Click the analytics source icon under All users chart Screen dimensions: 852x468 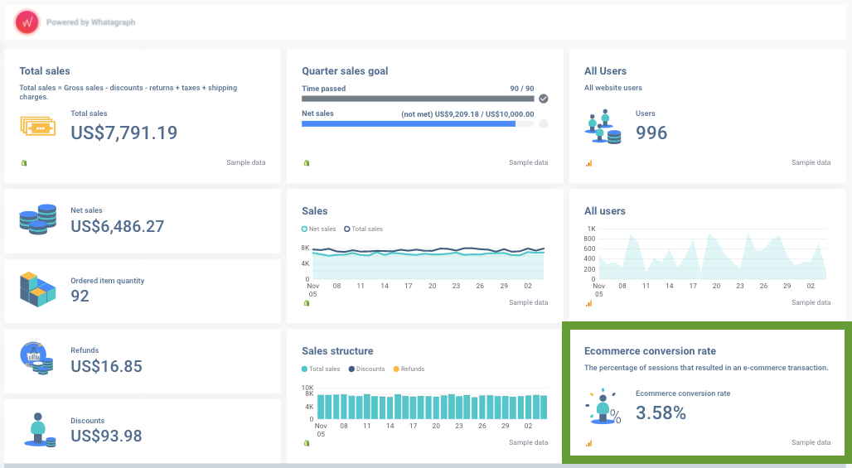tap(588, 303)
